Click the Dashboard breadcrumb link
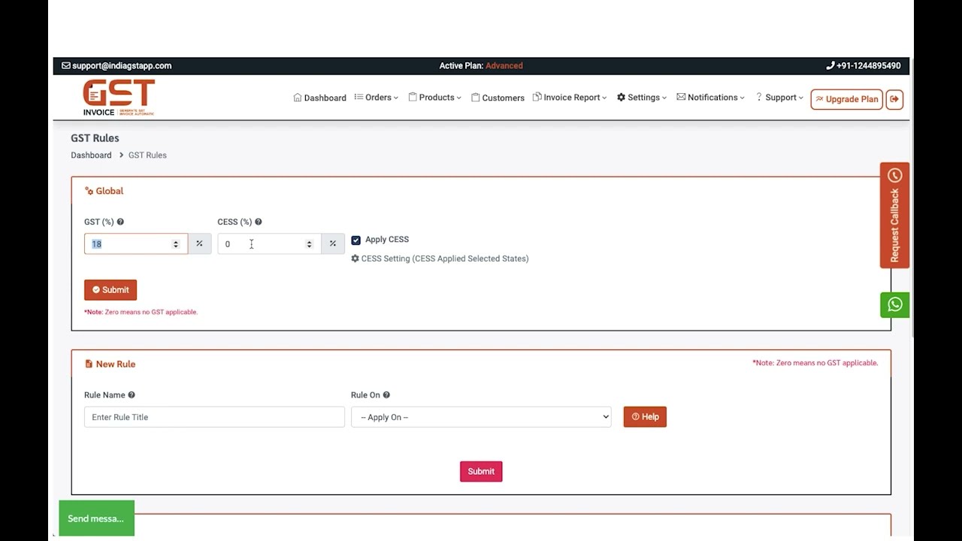 91,156
